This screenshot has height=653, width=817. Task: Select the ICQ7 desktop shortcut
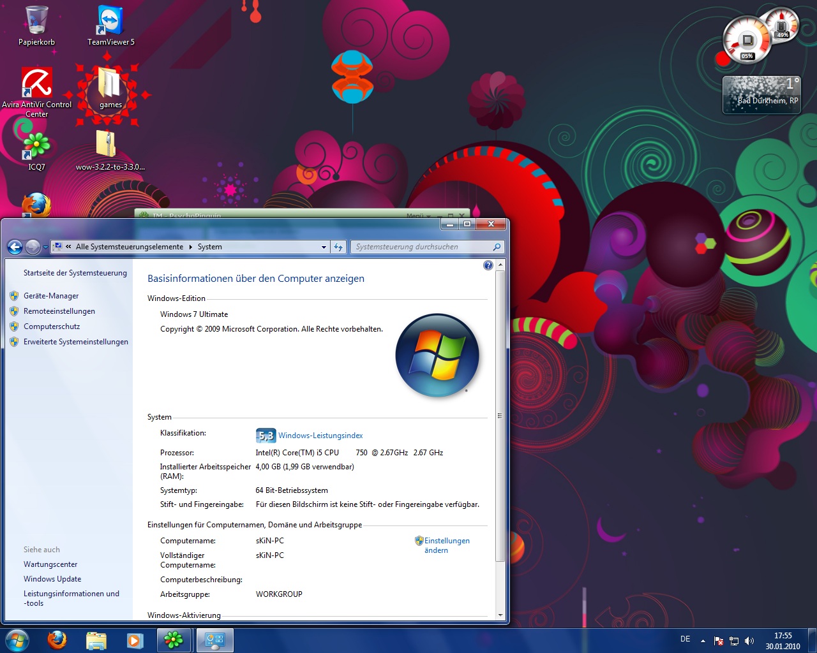pyautogui.click(x=36, y=152)
